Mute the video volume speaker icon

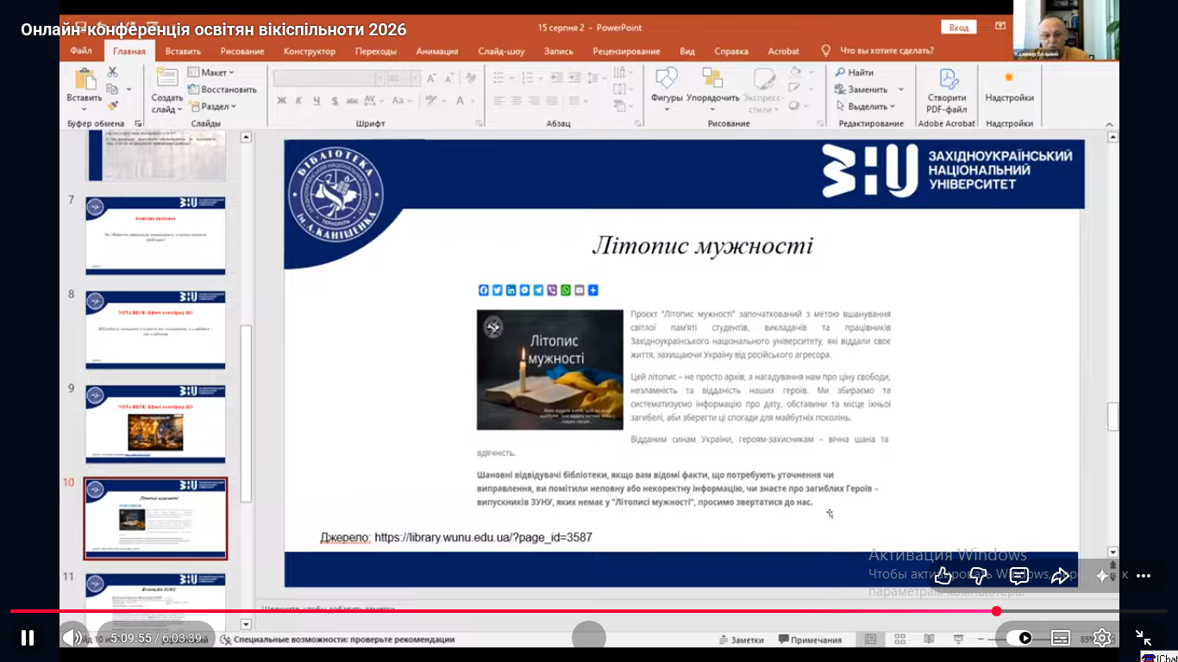[73, 638]
